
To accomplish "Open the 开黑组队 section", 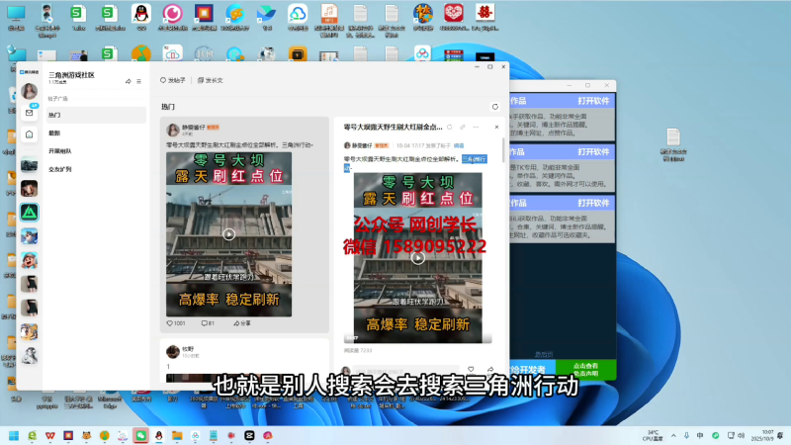I will (96, 151).
